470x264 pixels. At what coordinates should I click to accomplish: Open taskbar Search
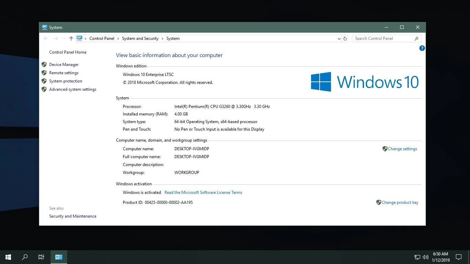tap(25, 257)
